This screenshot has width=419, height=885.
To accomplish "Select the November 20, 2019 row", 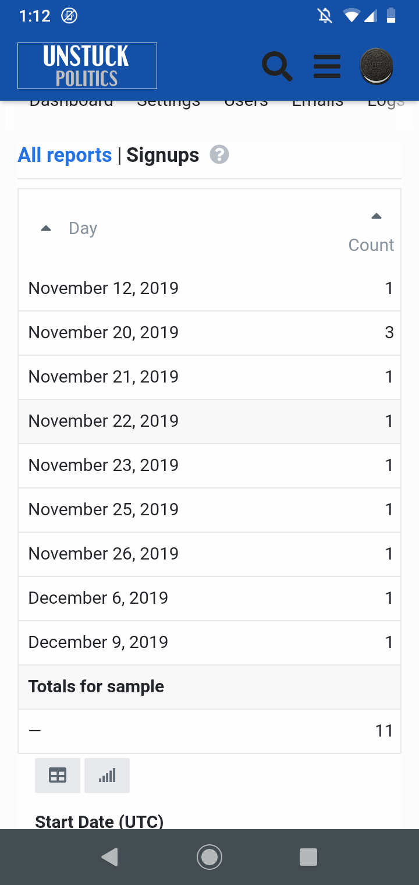I will (x=210, y=333).
